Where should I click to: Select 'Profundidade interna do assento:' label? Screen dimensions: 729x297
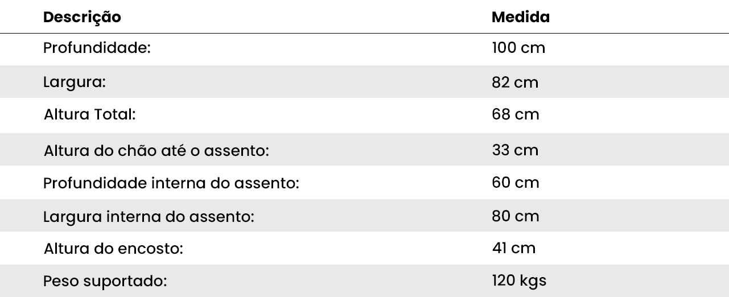[x=171, y=183]
